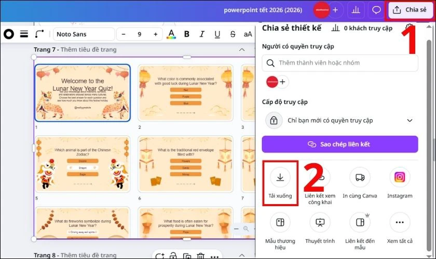Click the Sao chép liên kết button

(x=340, y=144)
